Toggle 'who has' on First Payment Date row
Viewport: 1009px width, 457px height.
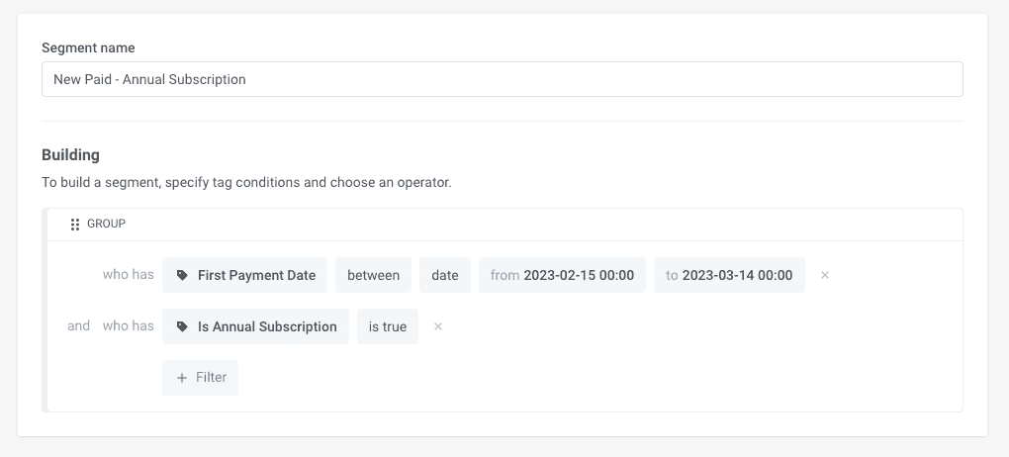(129, 274)
